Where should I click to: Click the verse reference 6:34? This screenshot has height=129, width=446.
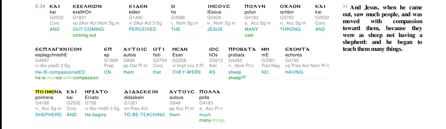40,7
